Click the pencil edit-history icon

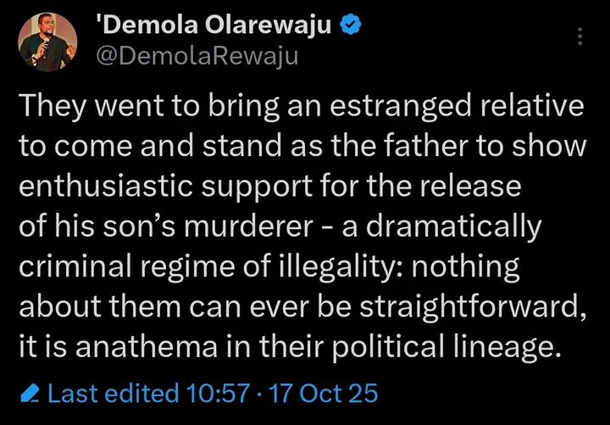click(31, 394)
